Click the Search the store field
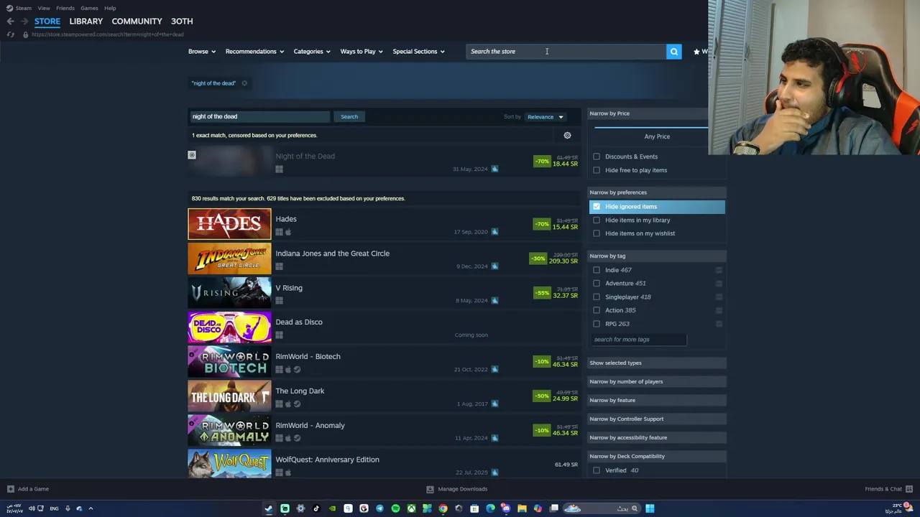The width and height of the screenshot is (920, 517). (566, 51)
